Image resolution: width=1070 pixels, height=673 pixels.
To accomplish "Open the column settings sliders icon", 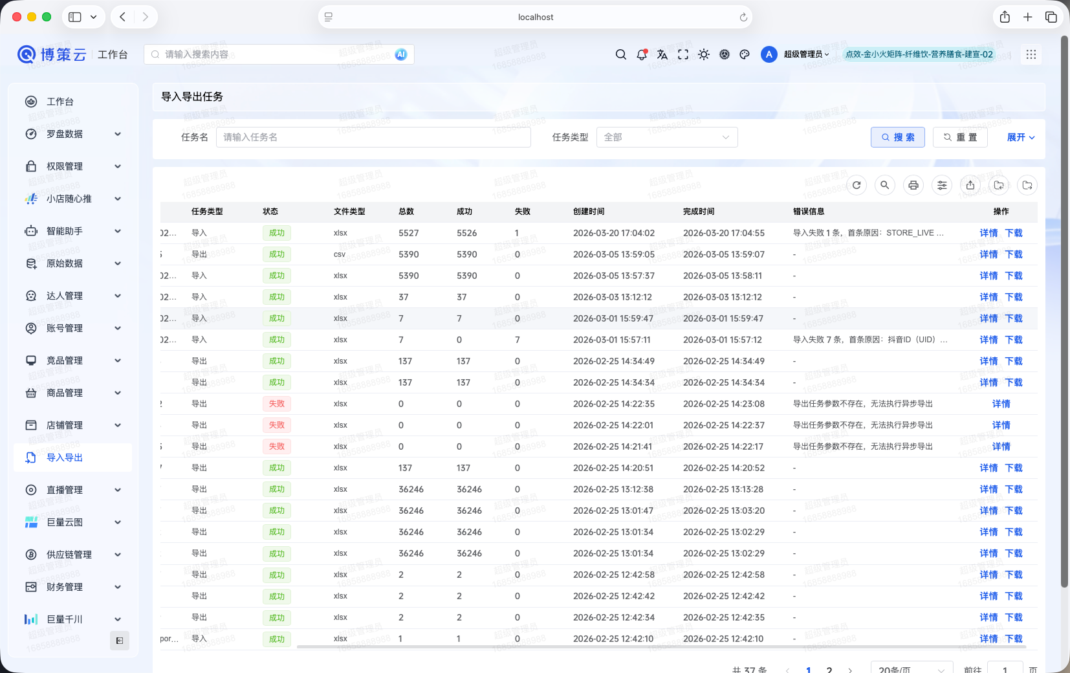I will click(942, 185).
